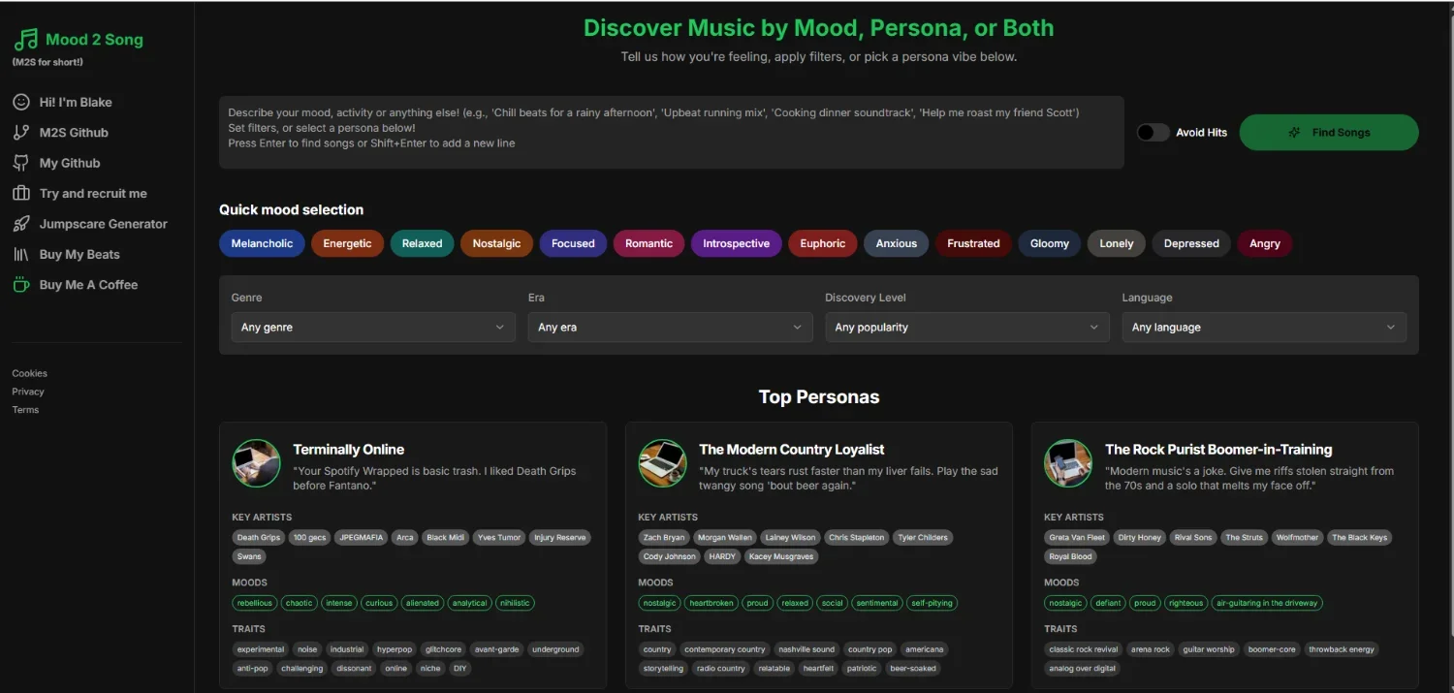Click the briefcase icon for Try and recruit me
The image size is (1454, 693).
point(20,194)
